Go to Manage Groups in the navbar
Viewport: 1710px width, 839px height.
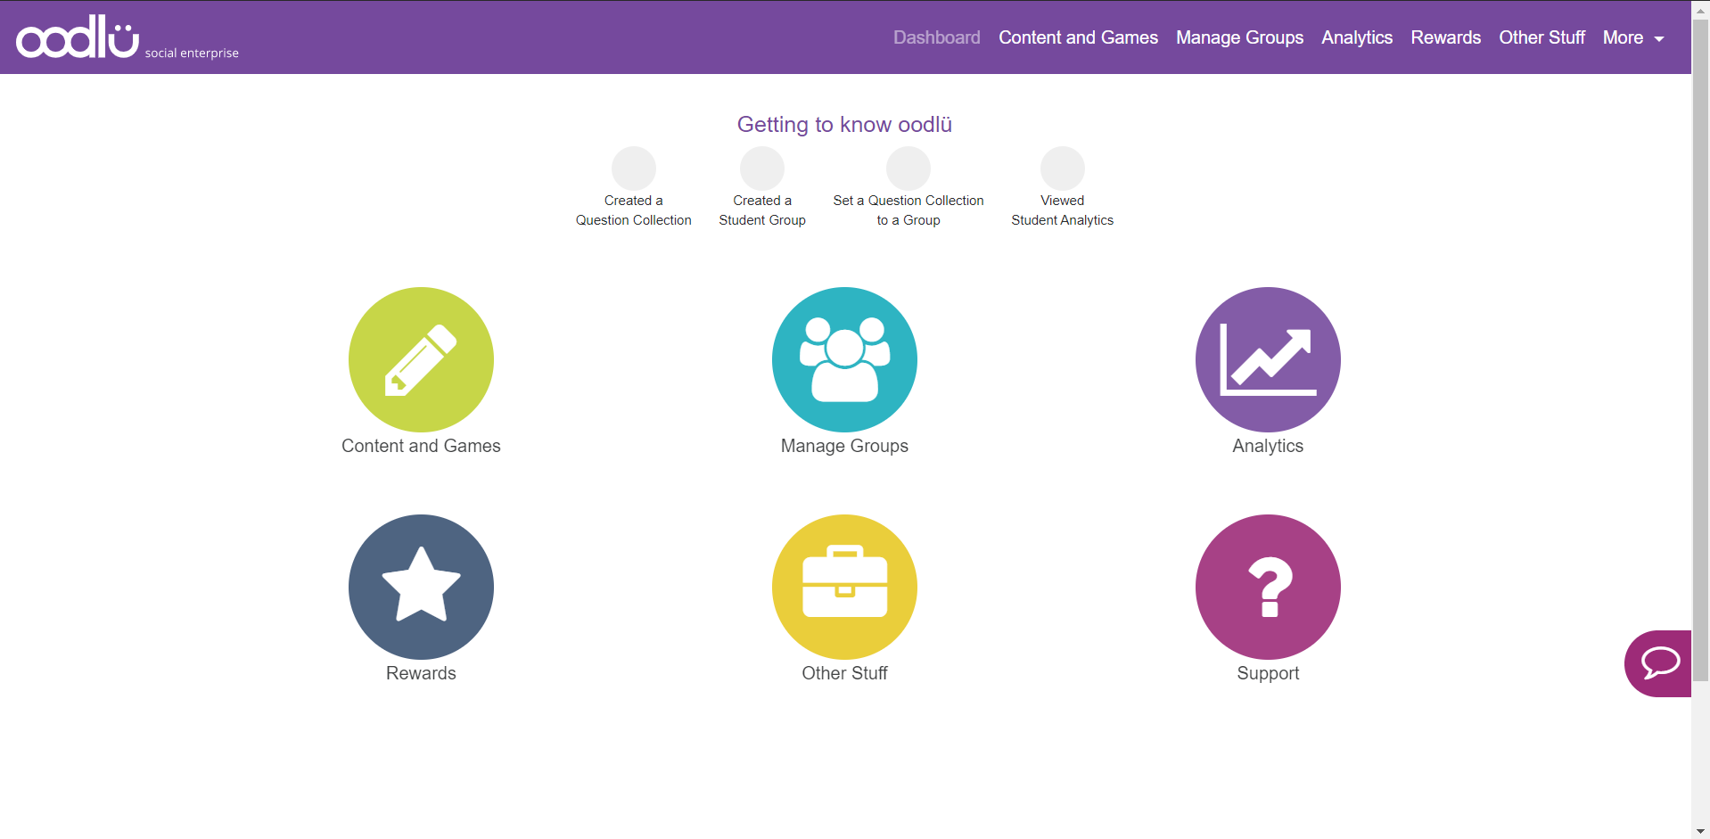[1239, 37]
